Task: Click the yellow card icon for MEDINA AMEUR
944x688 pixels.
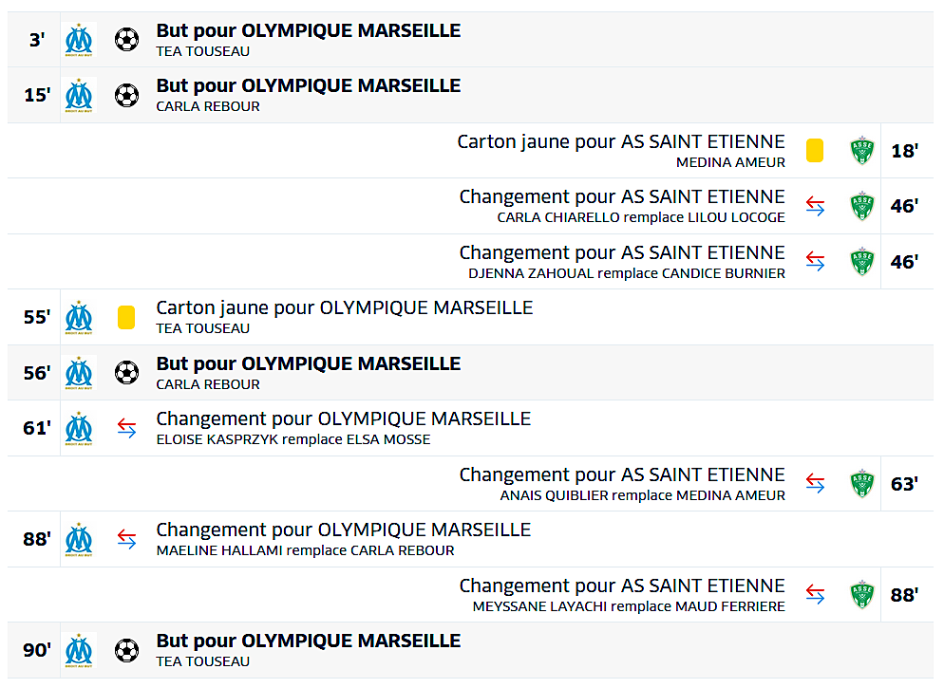Action: coord(815,151)
